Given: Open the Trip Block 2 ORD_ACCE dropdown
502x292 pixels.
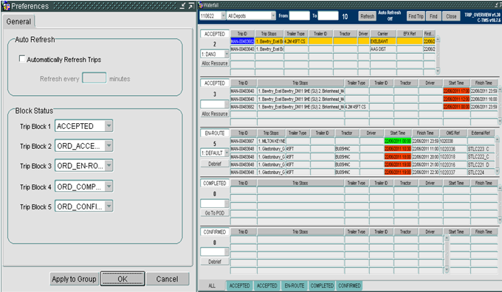Looking at the screenshot, I should tap(109, 146).
